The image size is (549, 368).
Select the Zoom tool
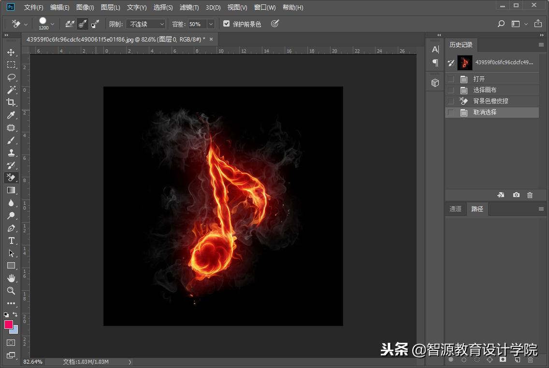pos(11,291)
